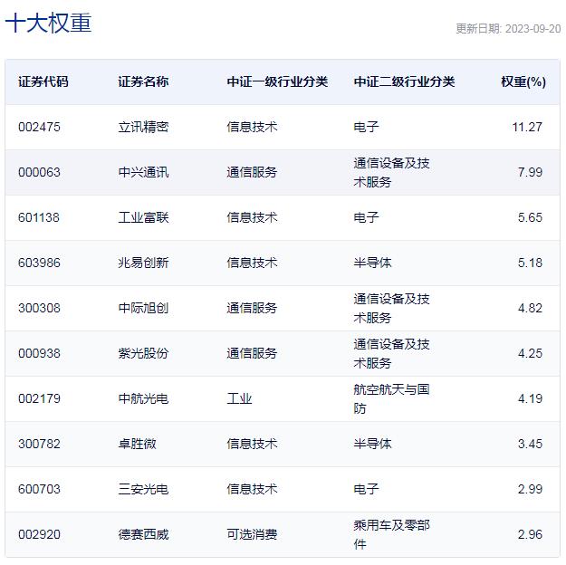566x565 pixels.
Task: Select security code 002475
Action: 39,127
